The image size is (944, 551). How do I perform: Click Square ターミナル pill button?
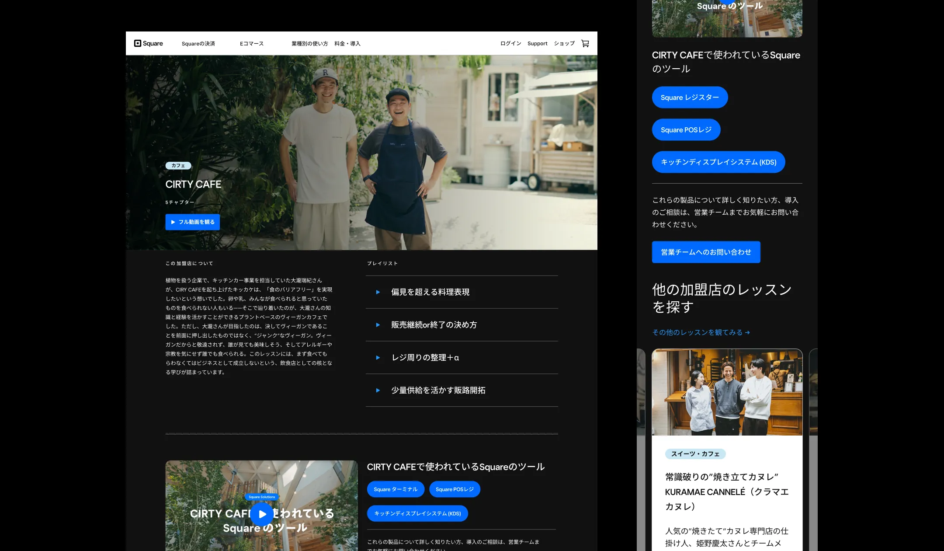[396, 489]
